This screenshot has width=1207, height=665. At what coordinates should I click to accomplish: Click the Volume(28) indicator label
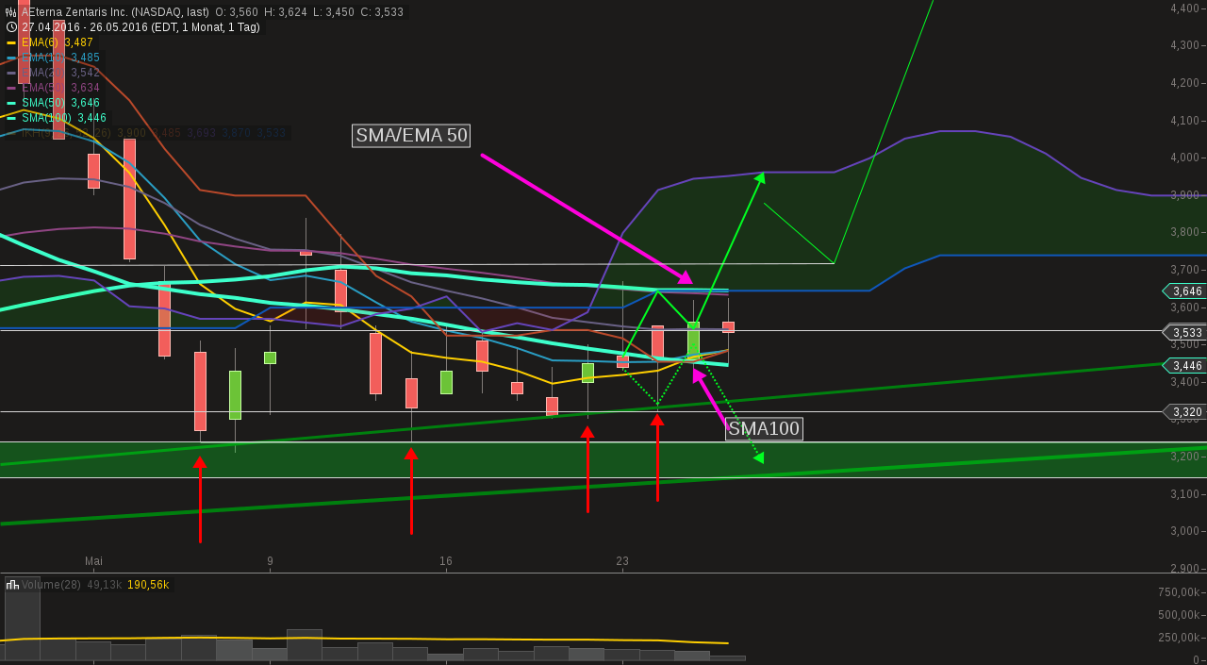pos(51,585)
